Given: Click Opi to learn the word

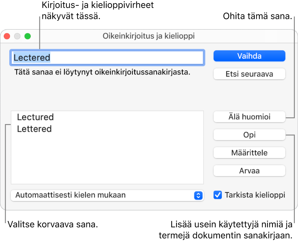Looking at the screenshot, I should click(x=249, y=135).
